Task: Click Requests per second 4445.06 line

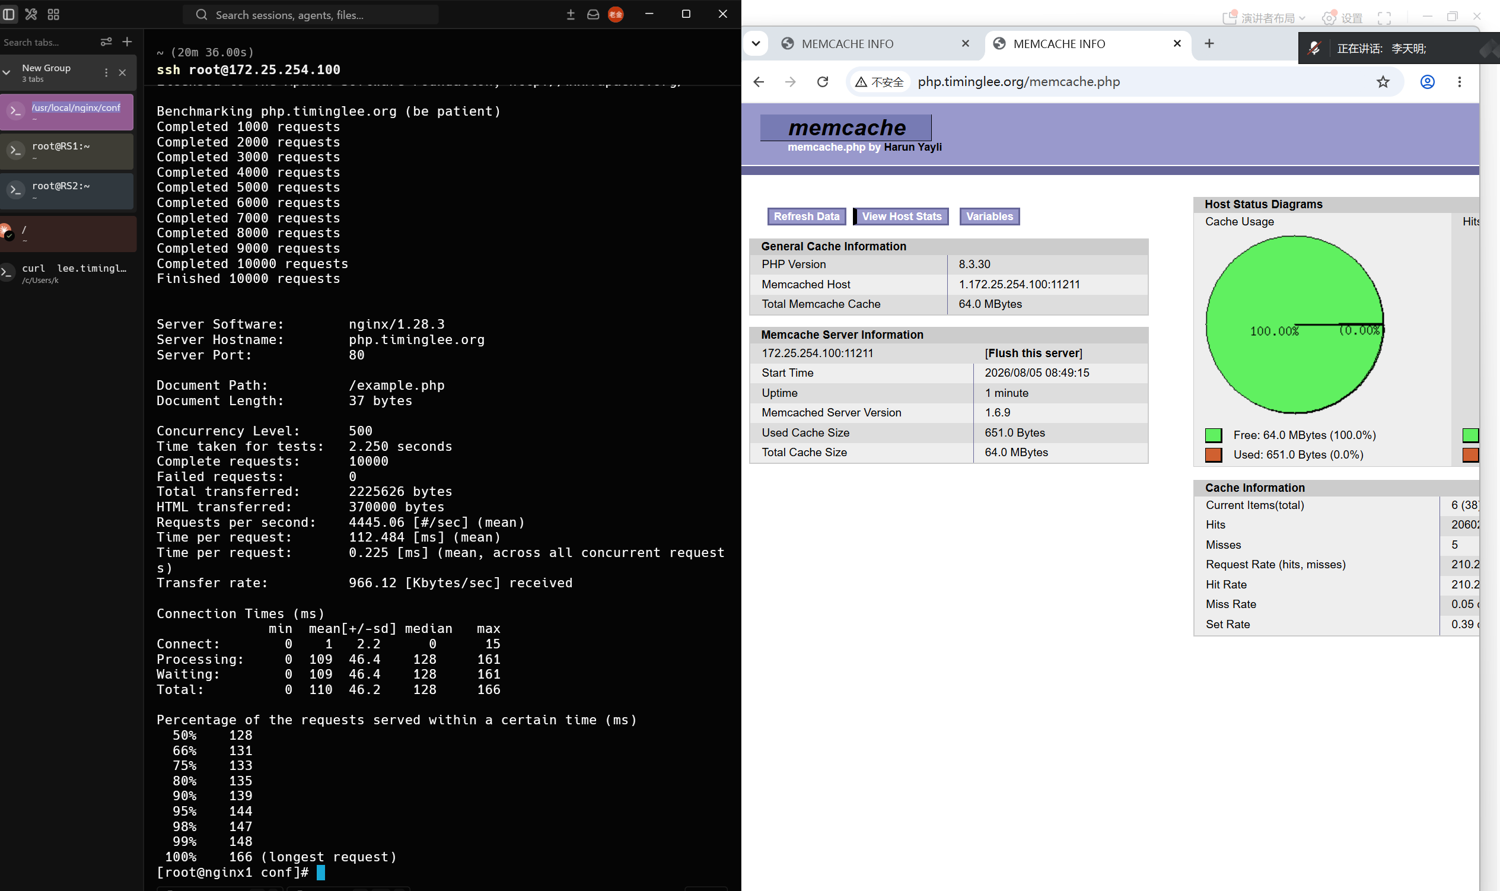Action: pos(341,523)
